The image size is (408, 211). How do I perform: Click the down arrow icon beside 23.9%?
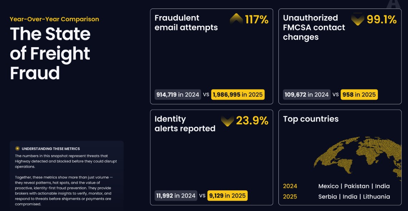(x=227, y=121)
